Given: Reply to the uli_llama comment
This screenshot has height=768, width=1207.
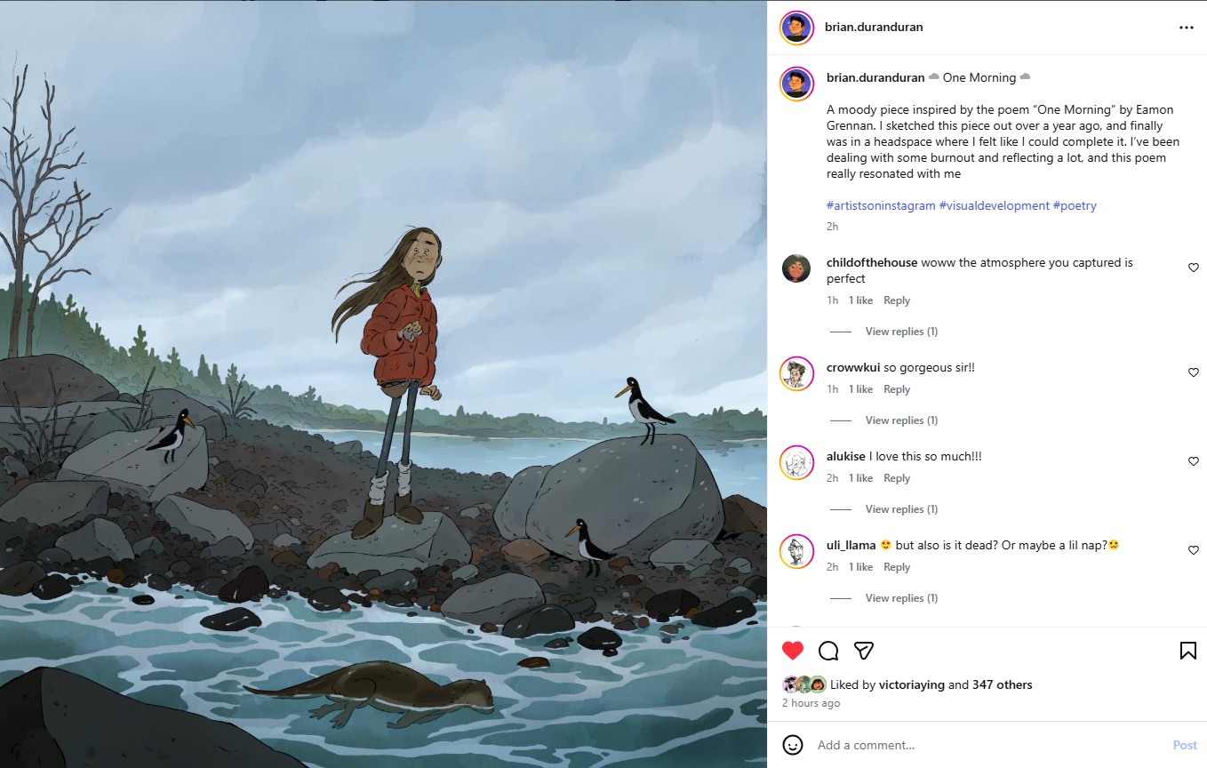Looking at the screenshot, I should (896, 567).
